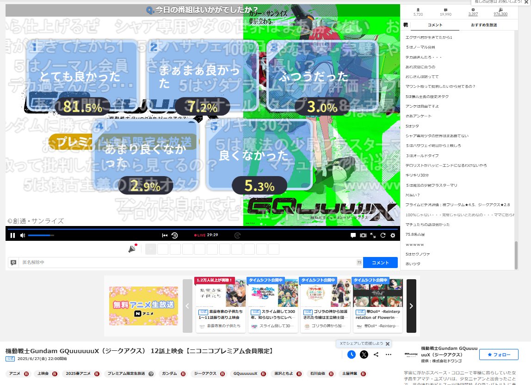Open the ガンダム tag
The image size is (531, 385).
169,373
